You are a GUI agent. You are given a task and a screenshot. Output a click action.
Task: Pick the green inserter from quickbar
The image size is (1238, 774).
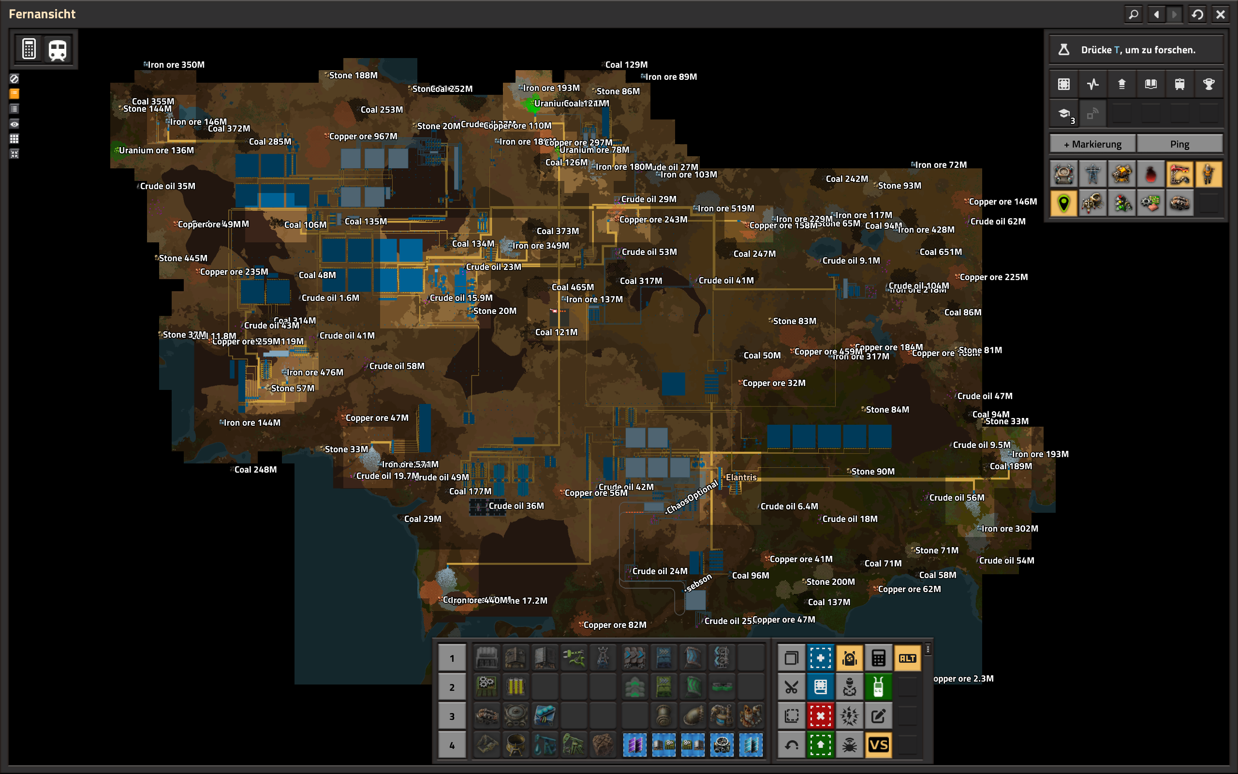574,658
